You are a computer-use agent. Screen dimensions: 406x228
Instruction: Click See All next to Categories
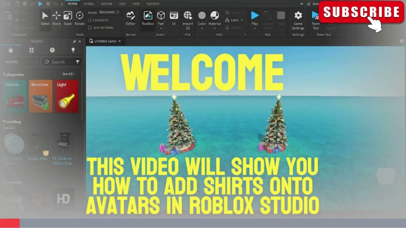coord(69,74)
